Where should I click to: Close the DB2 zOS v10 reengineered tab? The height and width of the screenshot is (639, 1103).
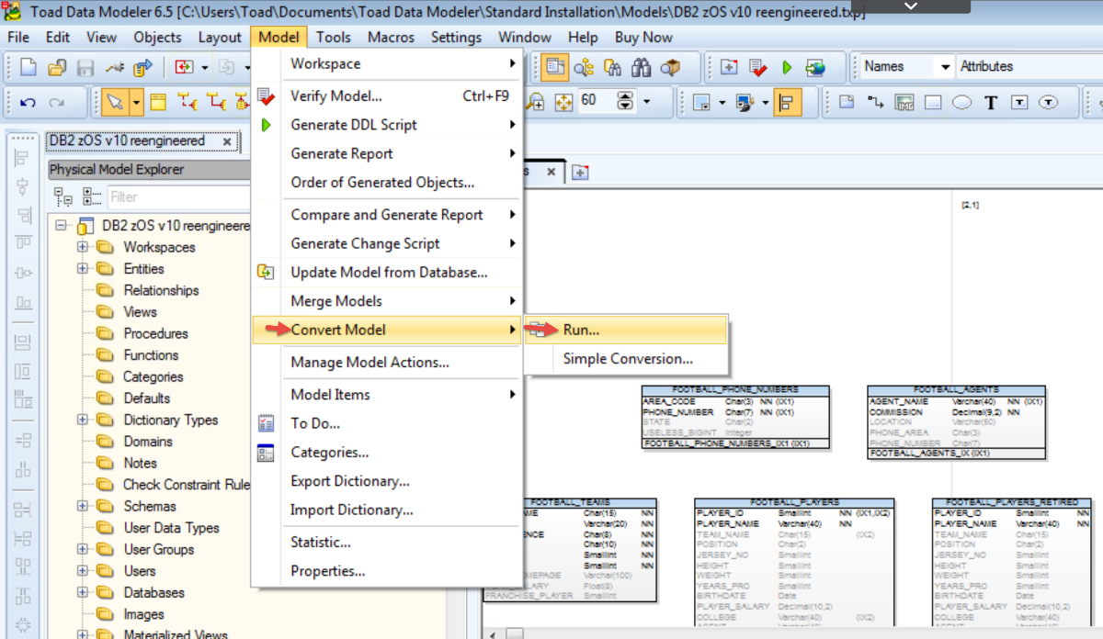pos(226,141)
